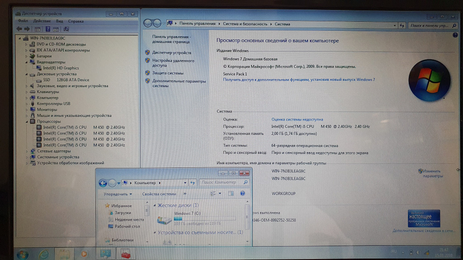Click Start button on taskbar
Screen dimensions: 463x260
(23, 254)
